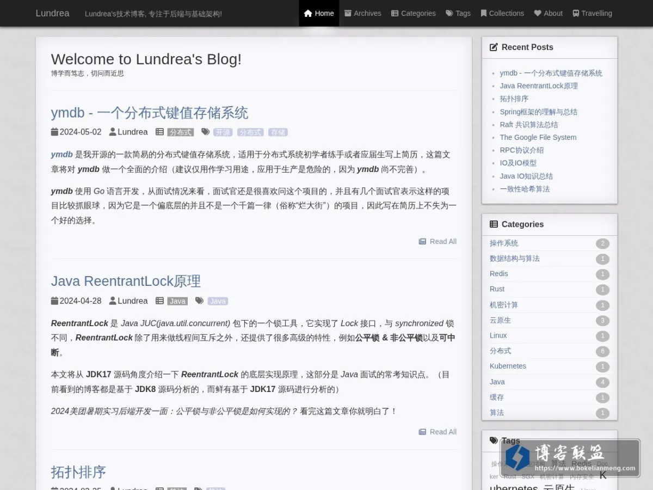Open the inline ymdb link in the first paragraph
653x490 pixels.
pos(62,155)
